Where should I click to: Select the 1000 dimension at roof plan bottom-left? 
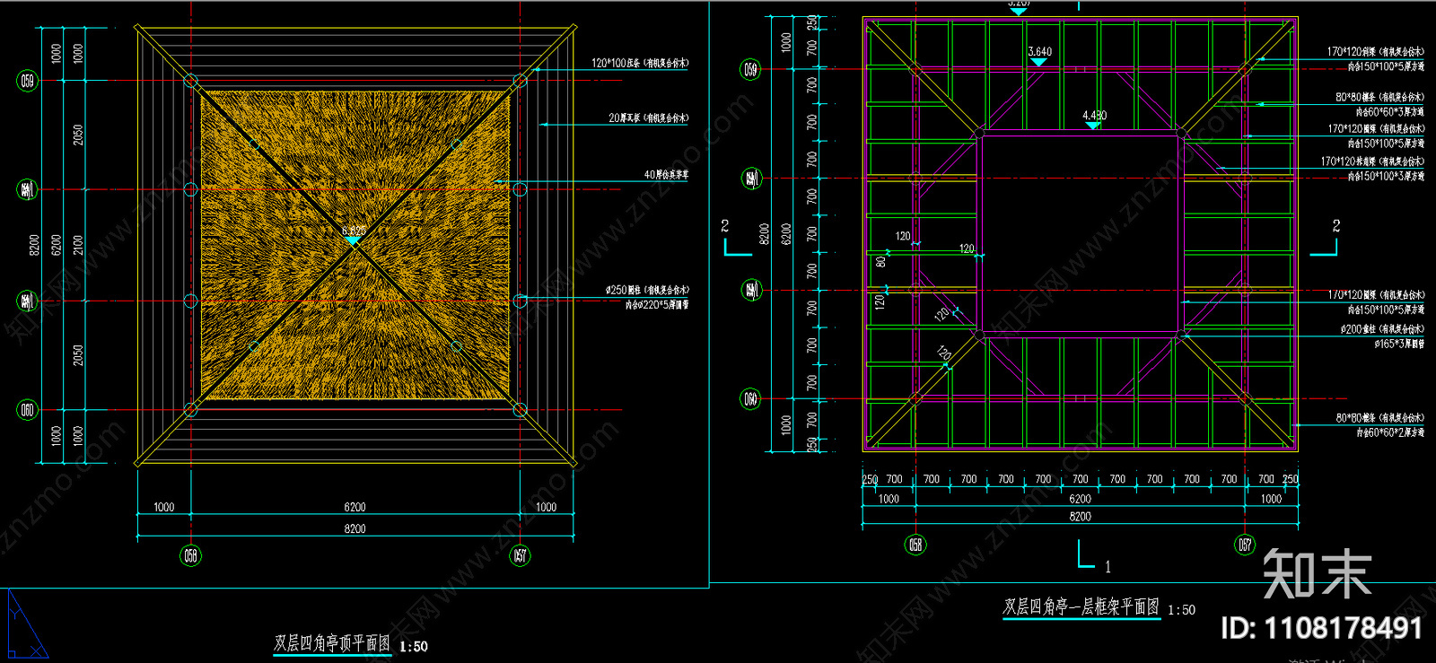(163, 507)
